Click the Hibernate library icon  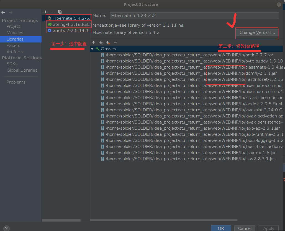[x=49, y=18]
